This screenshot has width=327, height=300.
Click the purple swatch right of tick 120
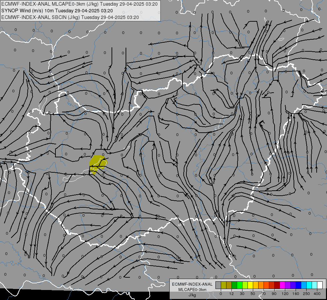pos(288,285)
